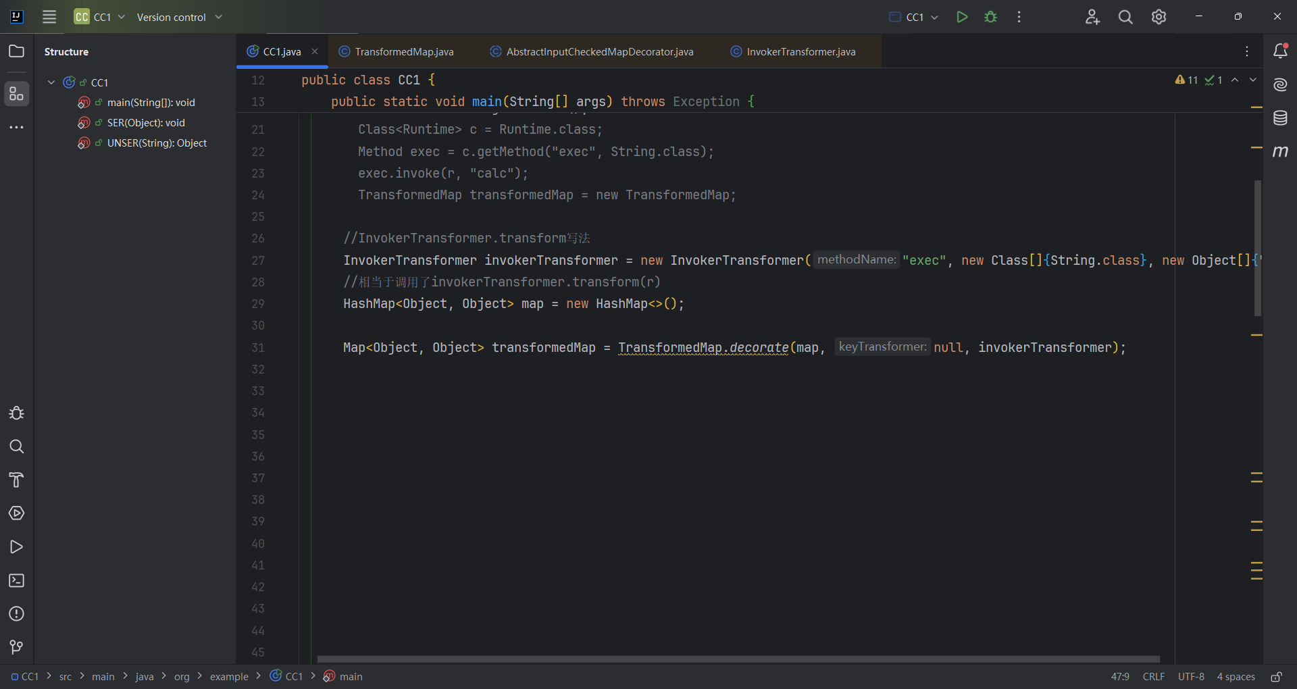Open Maven tool window

point(1280,151)
